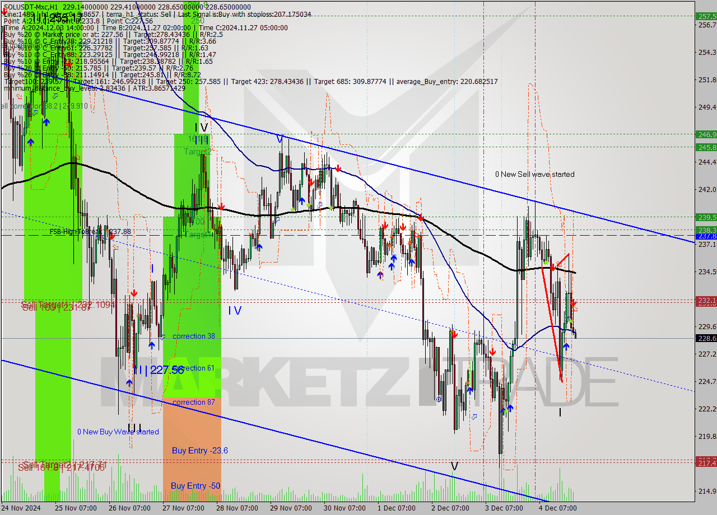Click the 'Buy %20 @ Market price' info line
This screenshot has width=717, height=515.
coord(113,34)
